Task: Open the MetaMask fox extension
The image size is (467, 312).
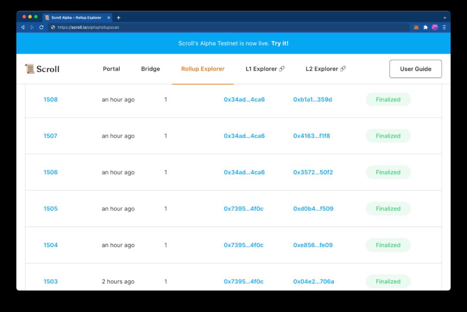Action: (x=416, y=27)
